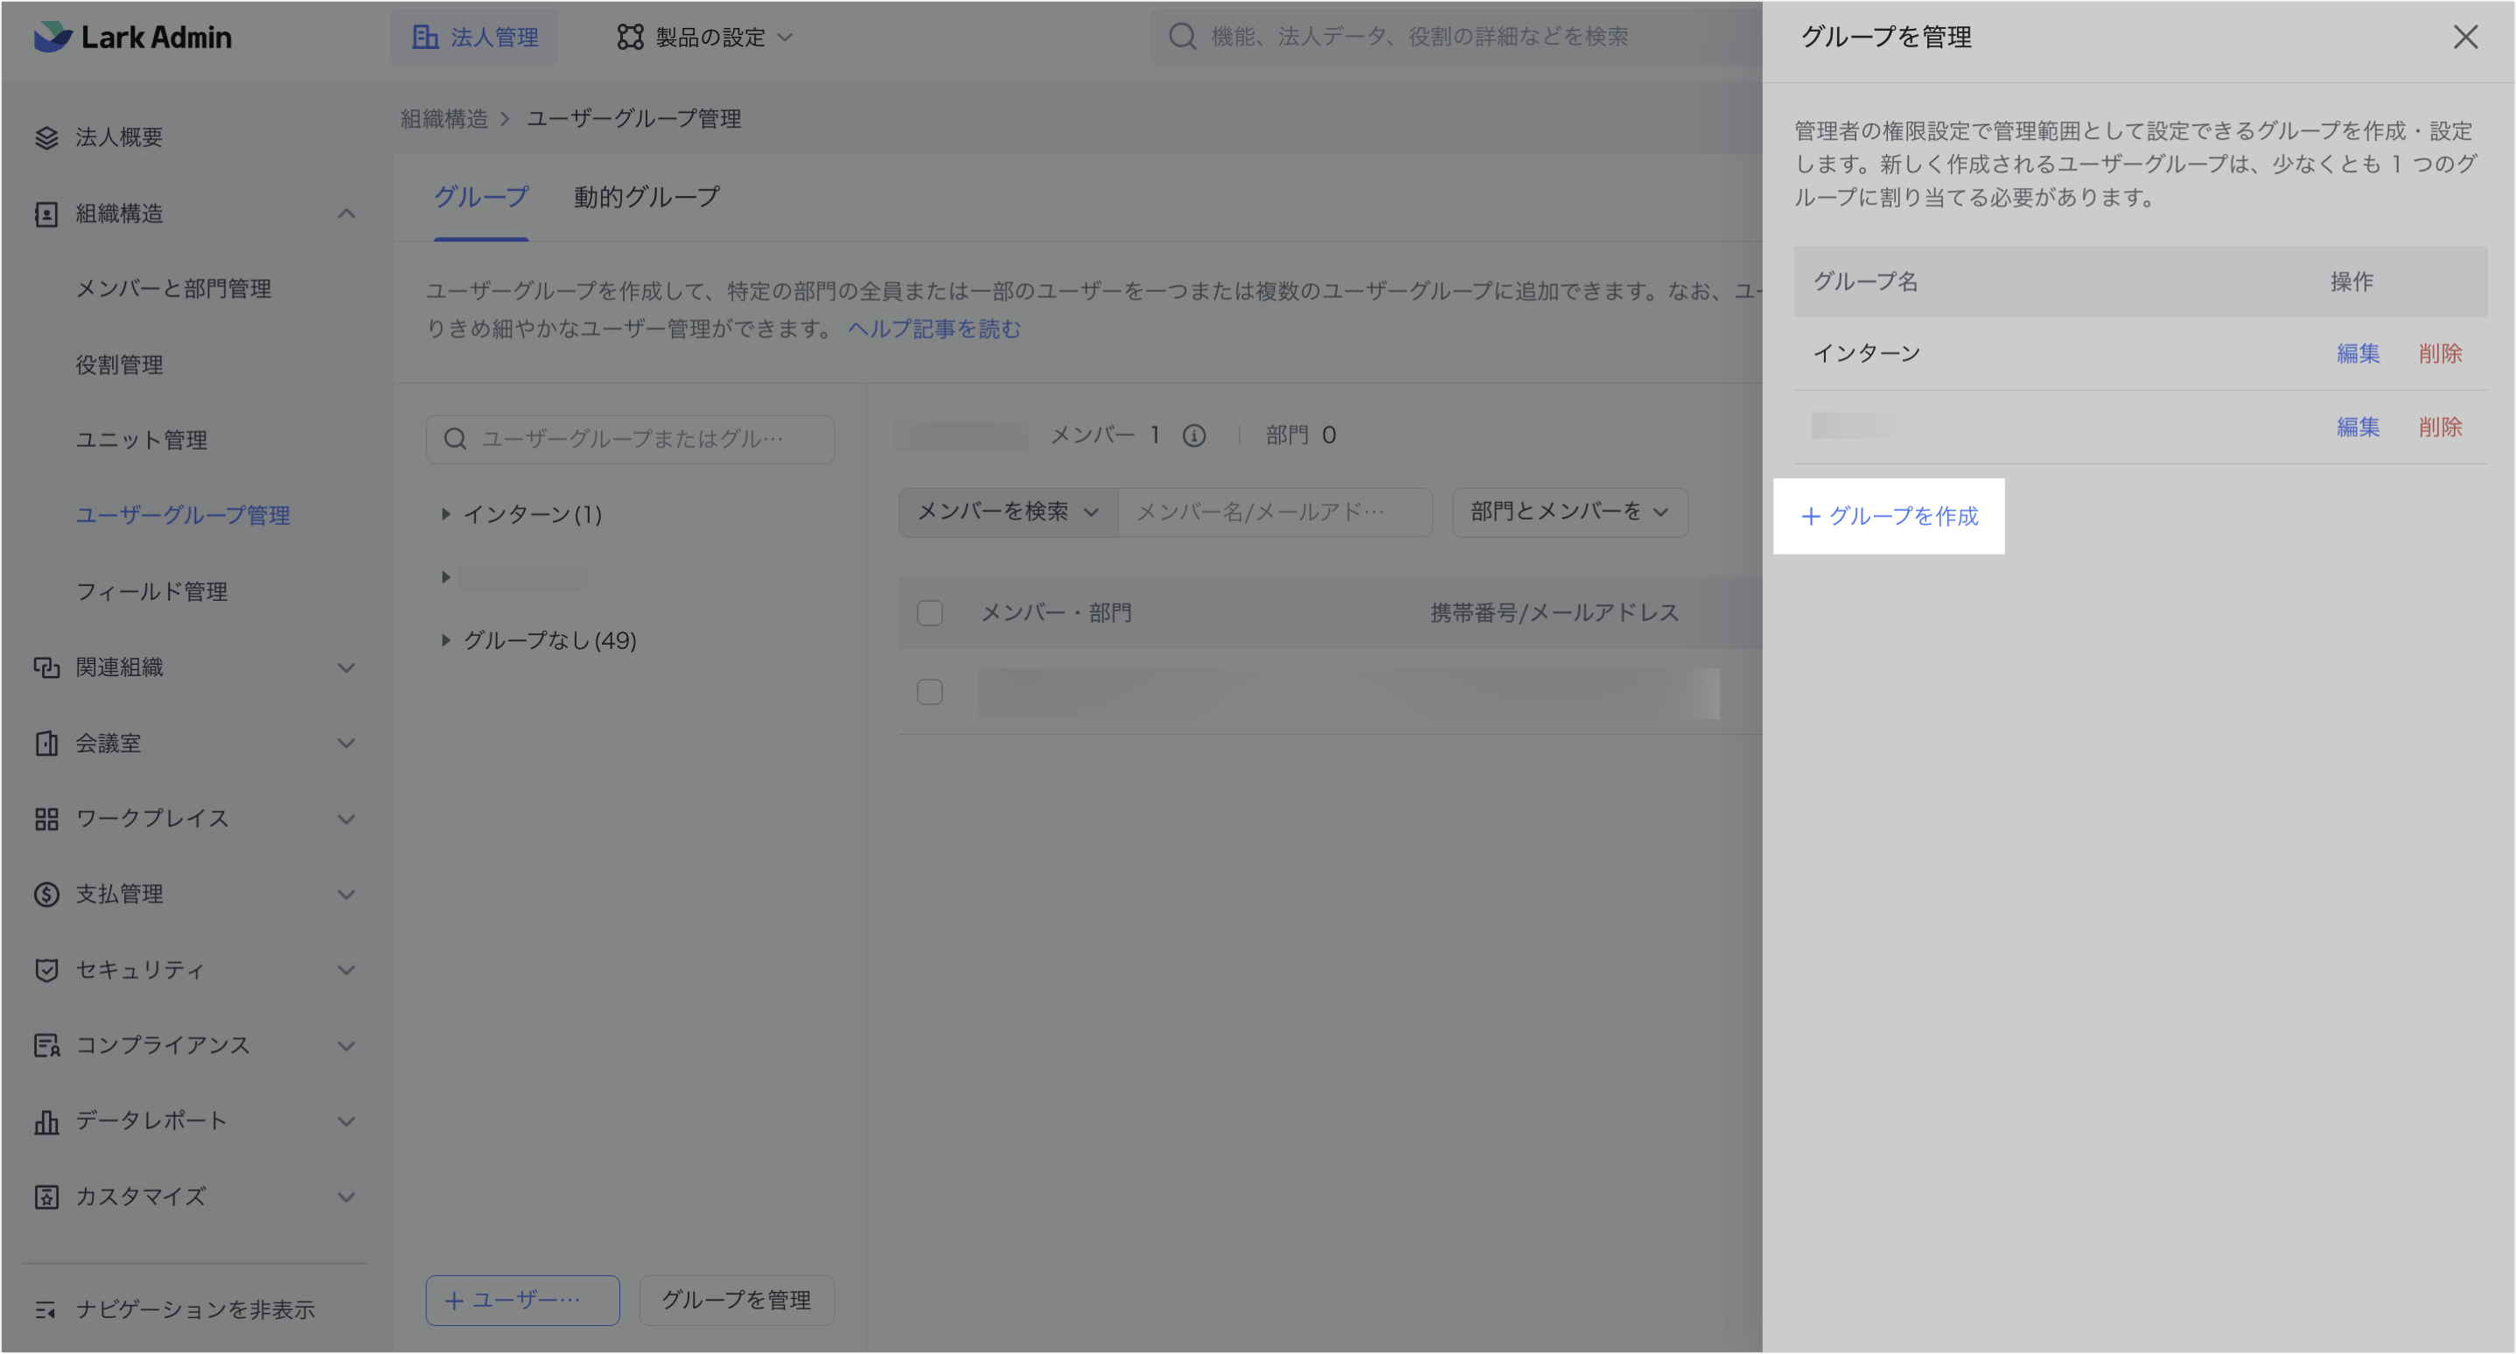Click the コンプライアンス icon
This screenshot has width=2516, height=1354.
(x=45, y=1046)
